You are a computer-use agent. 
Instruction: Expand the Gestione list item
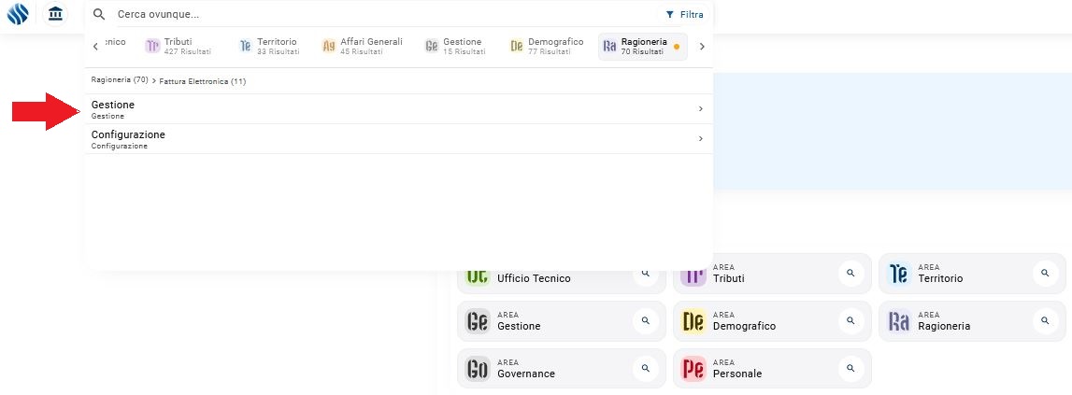(398, 109)
